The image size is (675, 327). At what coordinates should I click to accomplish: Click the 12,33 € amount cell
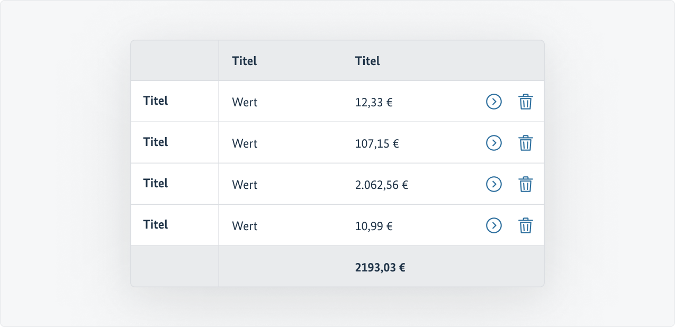[x=374, y=102]
